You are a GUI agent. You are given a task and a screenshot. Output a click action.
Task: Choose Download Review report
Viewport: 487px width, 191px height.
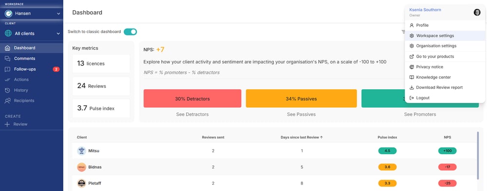445,87
